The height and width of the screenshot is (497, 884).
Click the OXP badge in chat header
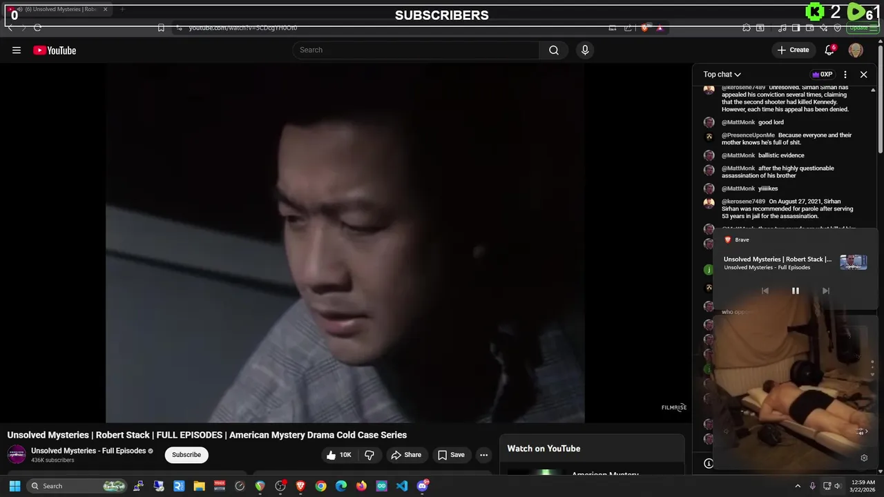click(822, 75)
